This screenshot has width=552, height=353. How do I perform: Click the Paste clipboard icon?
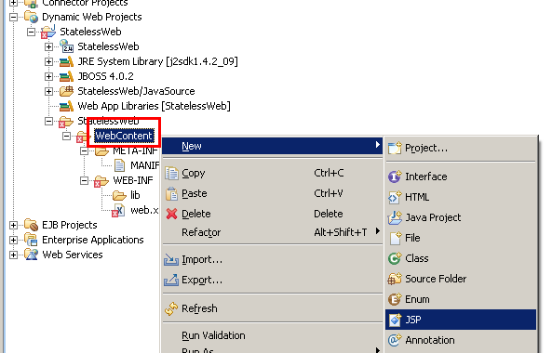tap(172, 193)
